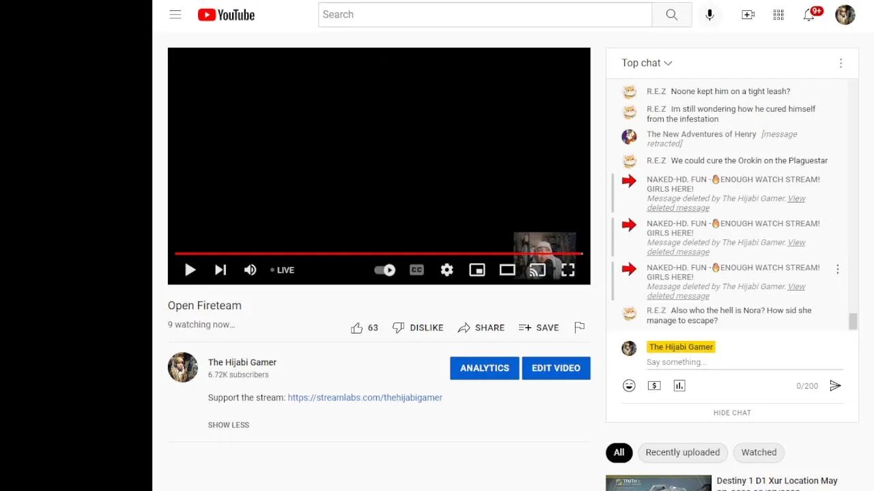Screen dimensions: 874x491
Task: Open ANALYTICS for this video
Action: point(484,368)
